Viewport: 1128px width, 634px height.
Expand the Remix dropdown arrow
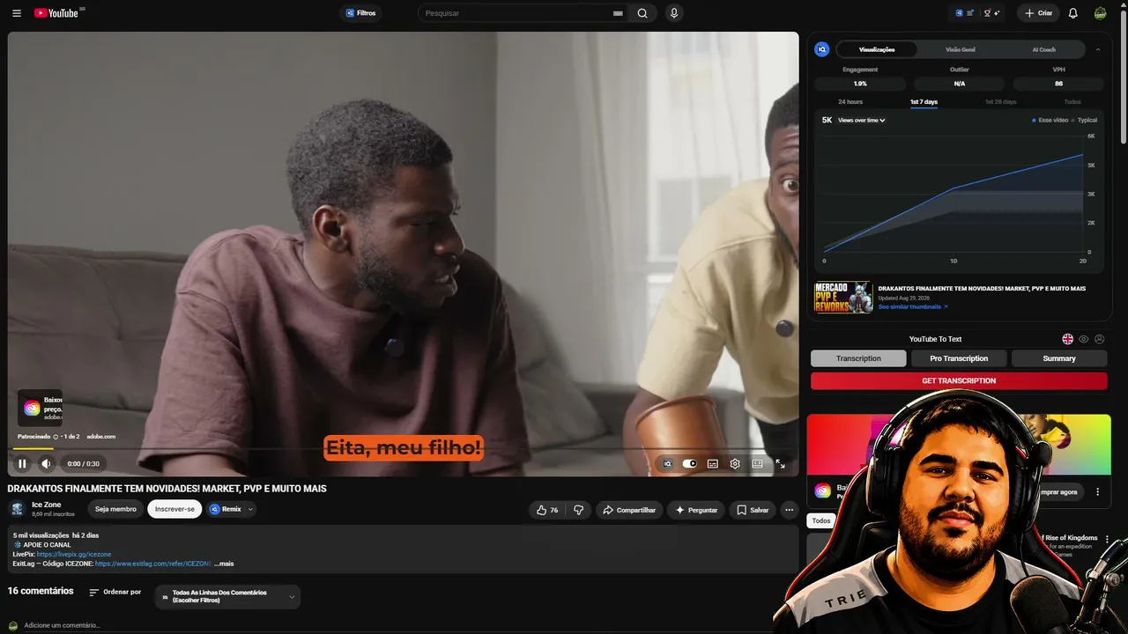coord(250,509)
